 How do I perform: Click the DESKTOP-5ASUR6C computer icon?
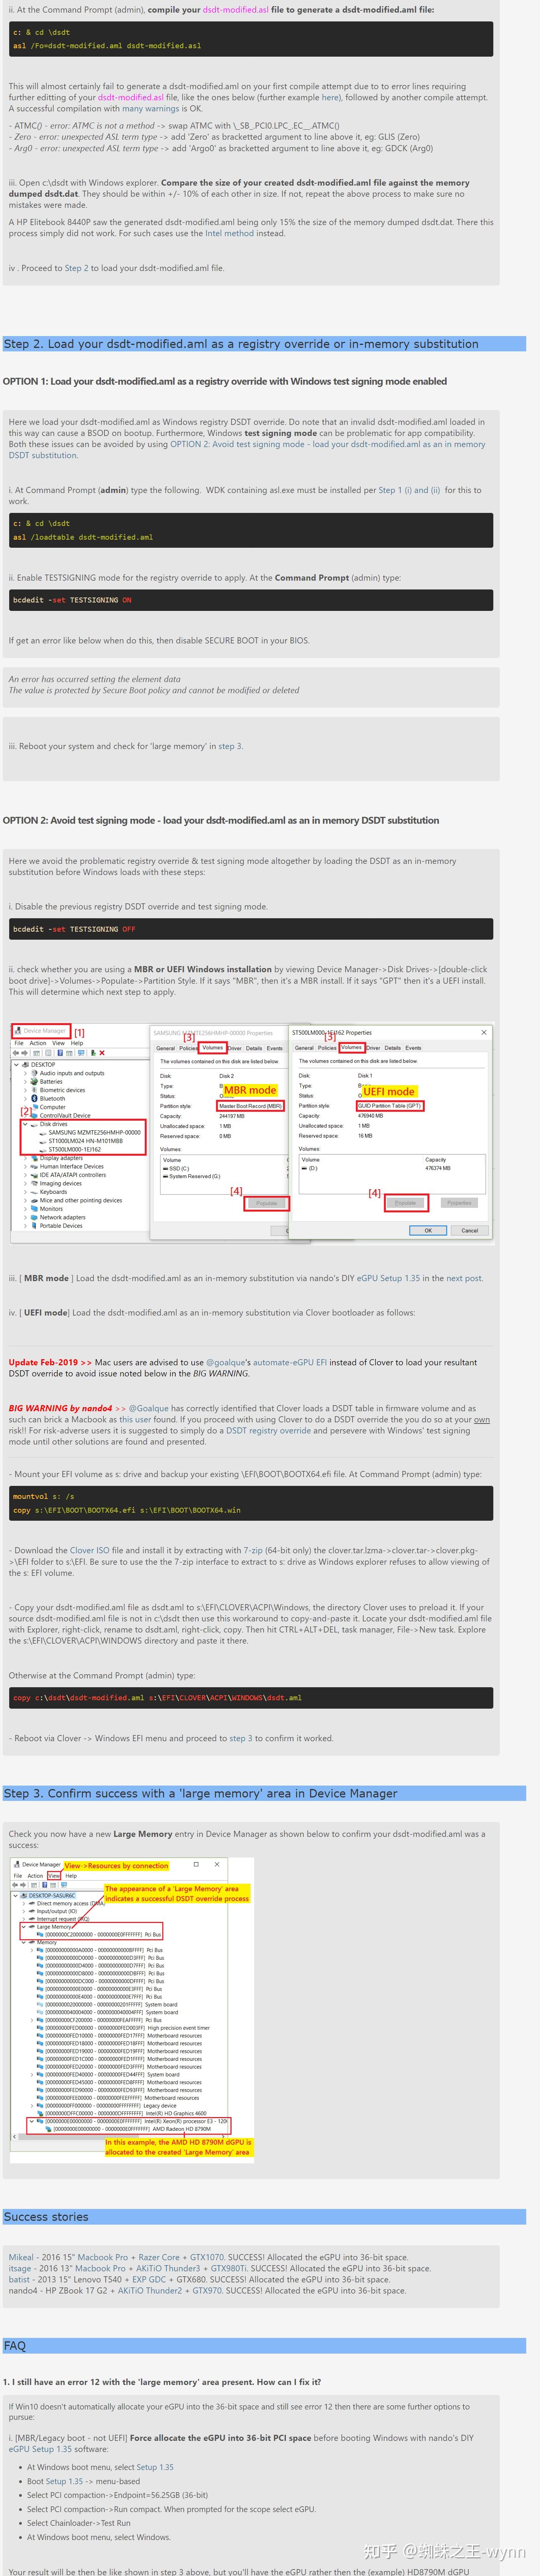click(x=24, y=1896)
